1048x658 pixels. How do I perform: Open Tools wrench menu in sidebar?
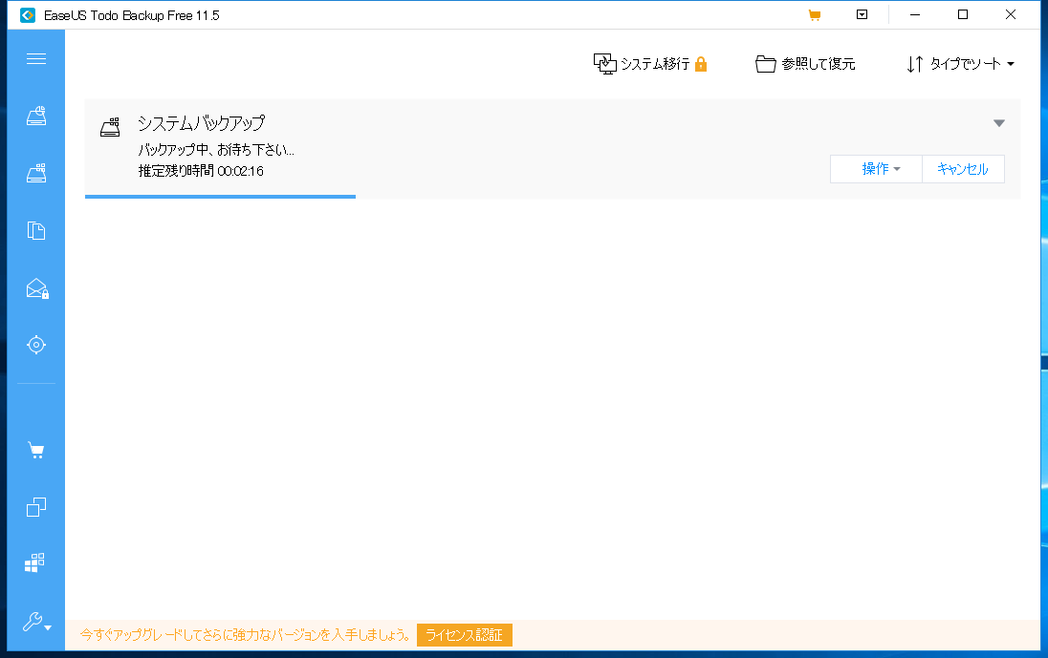click(x=36, y=622)
